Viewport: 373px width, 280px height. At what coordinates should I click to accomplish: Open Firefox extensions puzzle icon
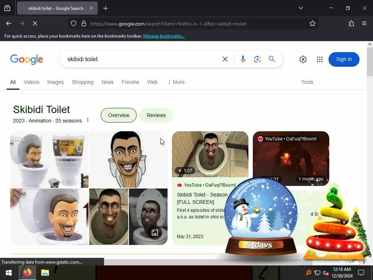point(351,23)
